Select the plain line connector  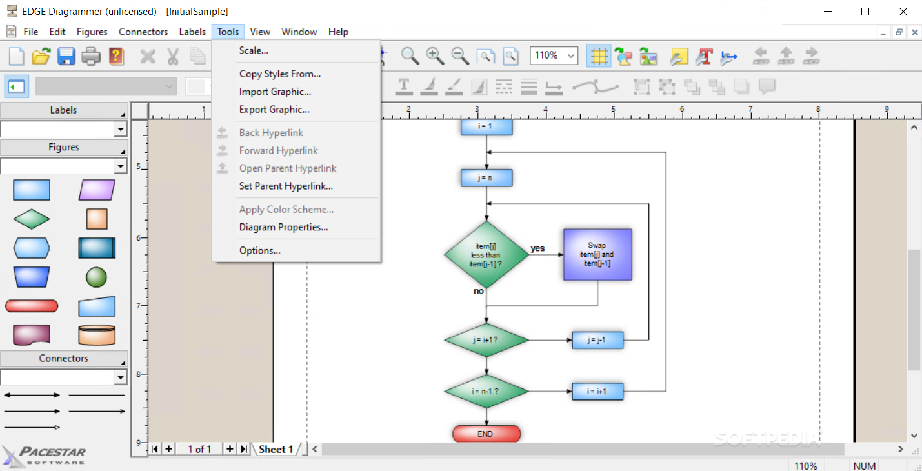97,395
